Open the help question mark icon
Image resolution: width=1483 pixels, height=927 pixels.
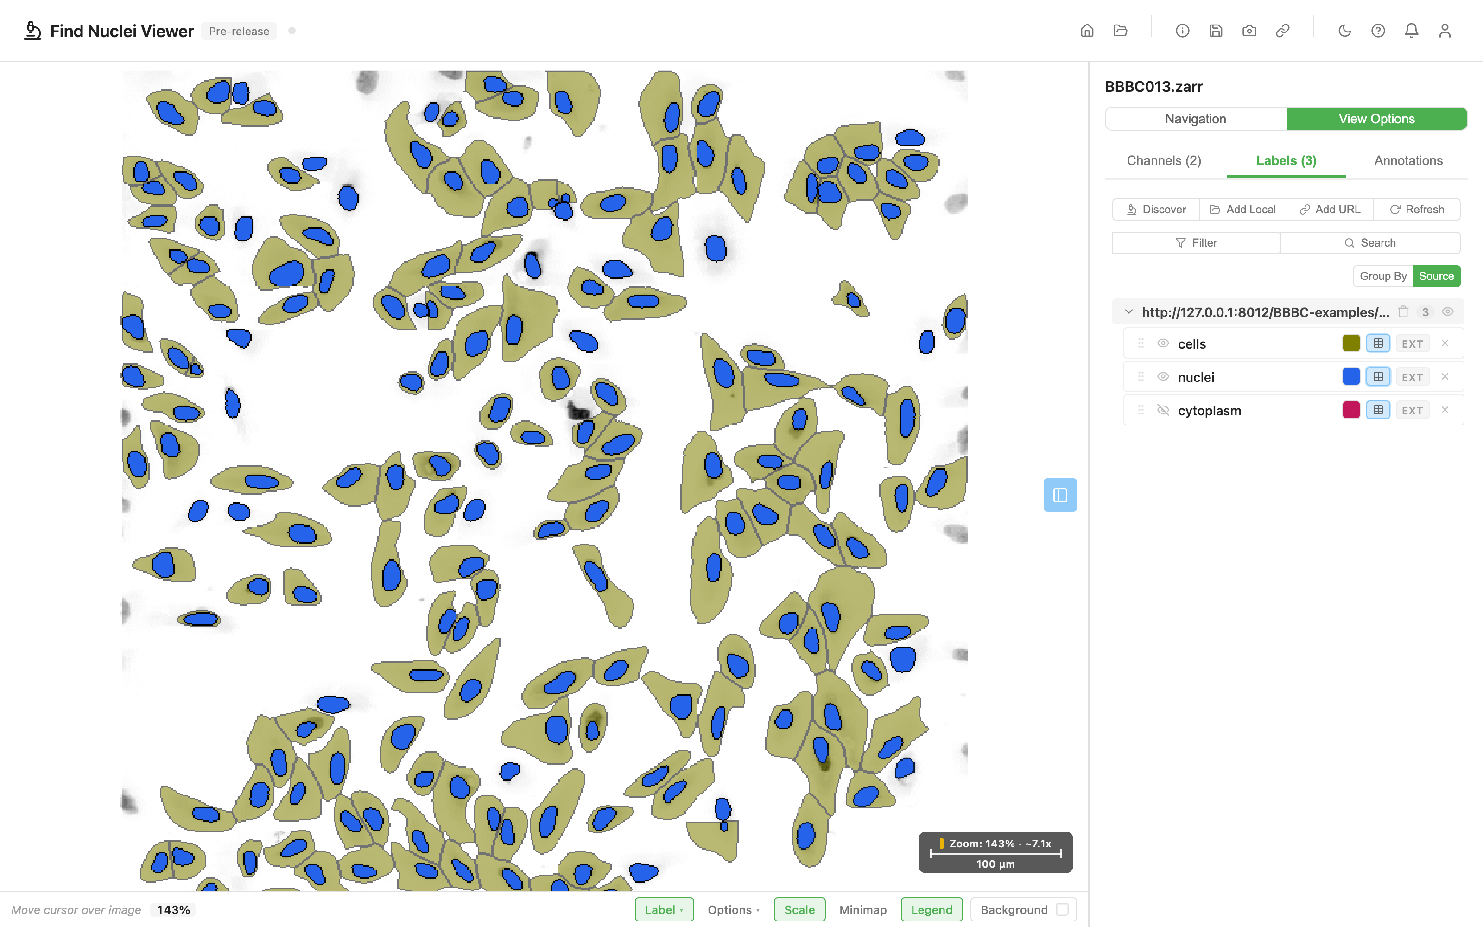[1378, 31]
